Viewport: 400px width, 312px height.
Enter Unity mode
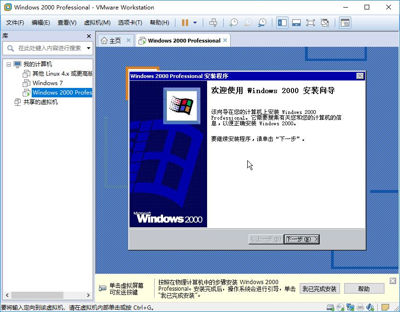pos(325,22)
